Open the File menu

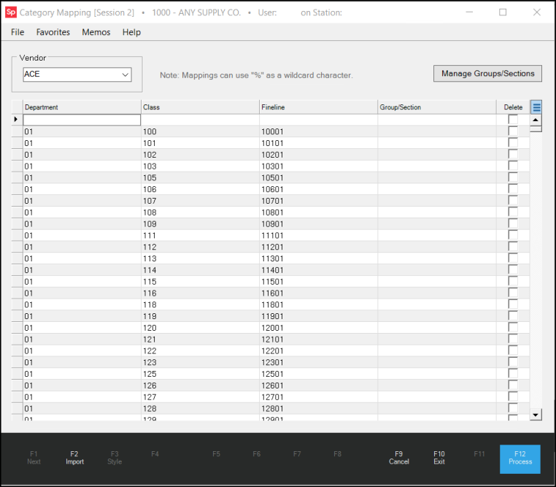[18, 32]
